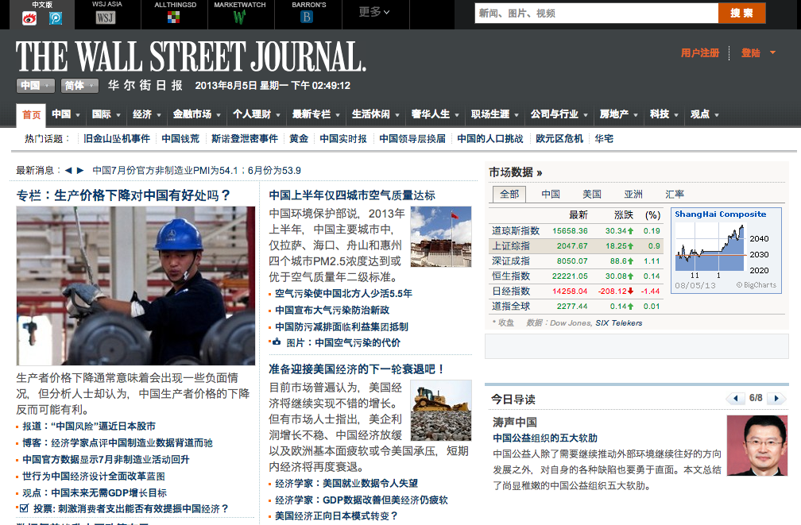Viewport: 801px width, 525px height.
Task: Open the 简体 language dropdown
Action: point(79,86)
